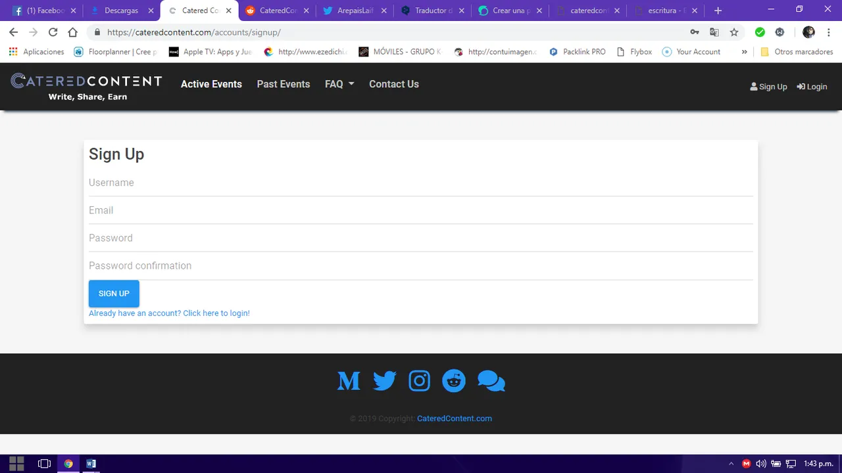Show hidden system tray icons
Image resolution: width=842 pixels, height=473 pixels.
point(731,464)
